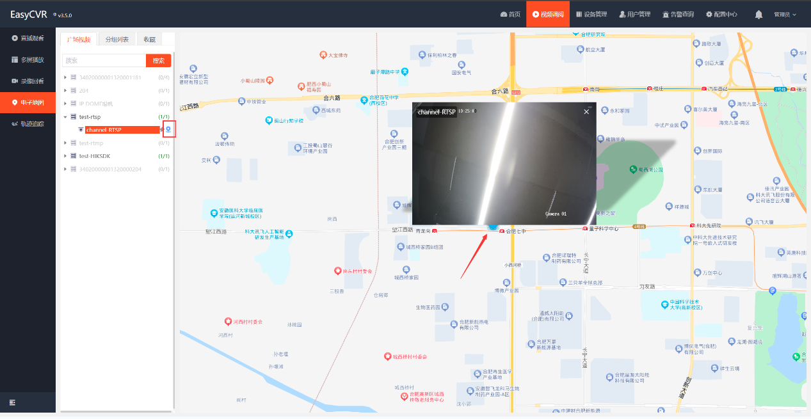Viewport: 811px width, 419px height.
Task: Expand the test-HIKSDK device node
Action: [x=65, y=156]
